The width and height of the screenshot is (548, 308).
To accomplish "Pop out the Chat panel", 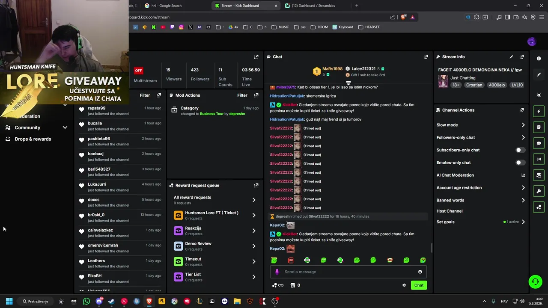I will click(x=426, y=56).
